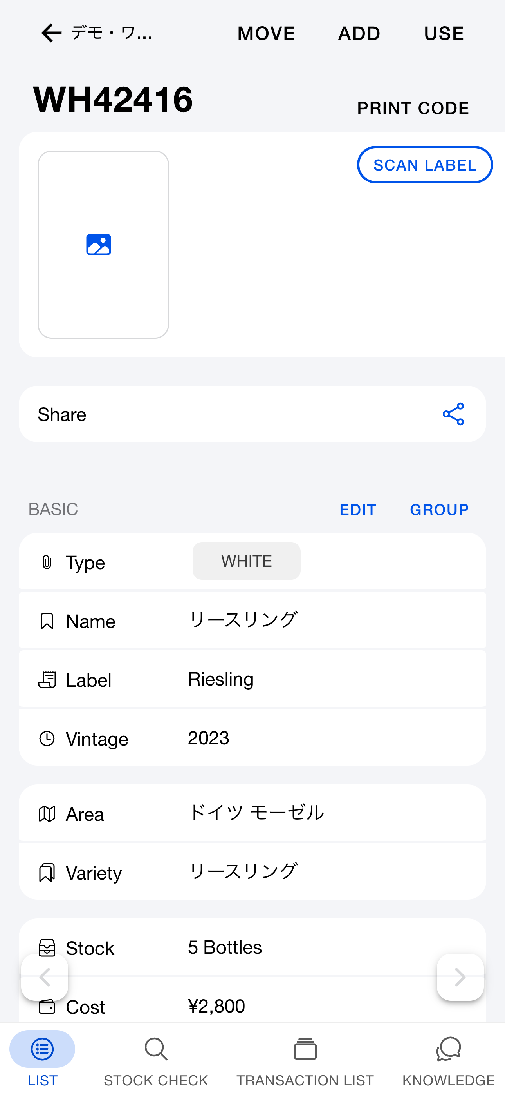This screenshot has height=1096, width=505.
Task: Tap the image placeholder icon
Action: tap(99, 245)
